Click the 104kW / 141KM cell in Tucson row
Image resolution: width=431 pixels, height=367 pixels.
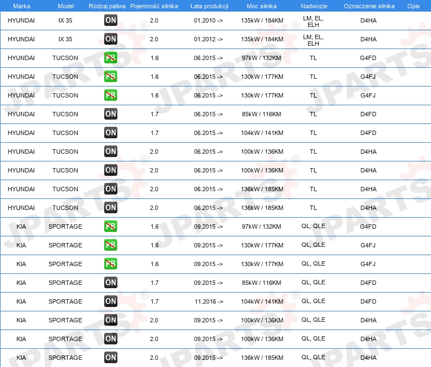coord(262,133)
